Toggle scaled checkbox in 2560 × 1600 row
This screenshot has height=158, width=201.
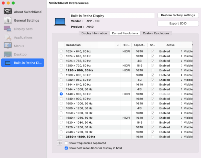click(153, 137)
